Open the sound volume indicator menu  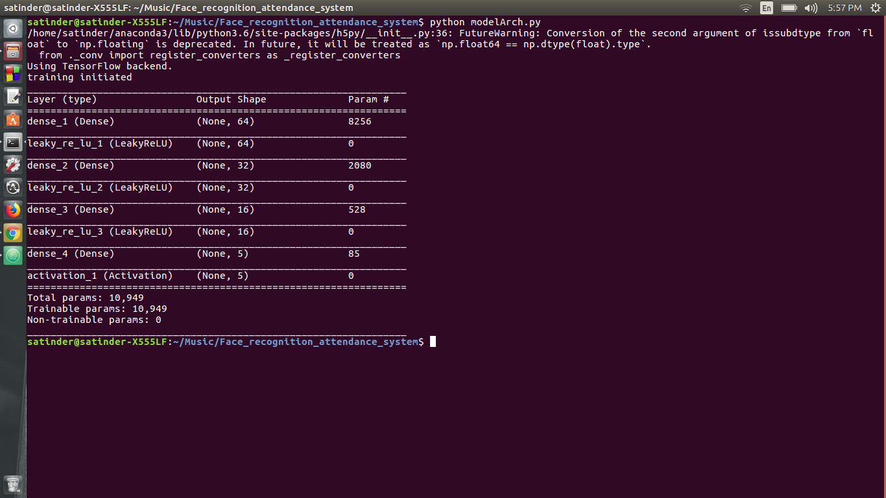coord(811,8)
